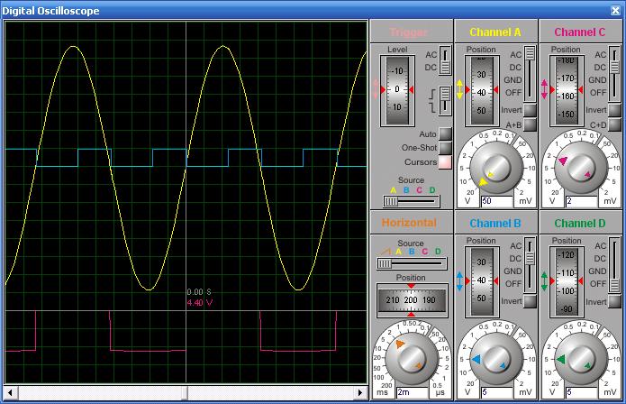This screenshot has height=404, width=626.
Task: Toggle the One-Shot trigger button
Action: 444,148
